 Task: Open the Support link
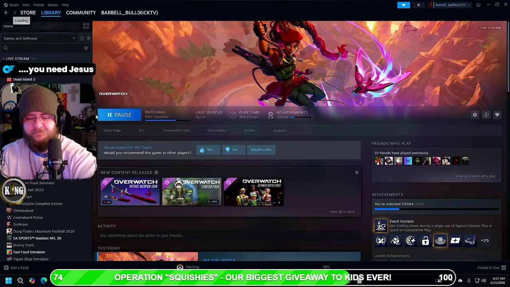click(279, 130)
